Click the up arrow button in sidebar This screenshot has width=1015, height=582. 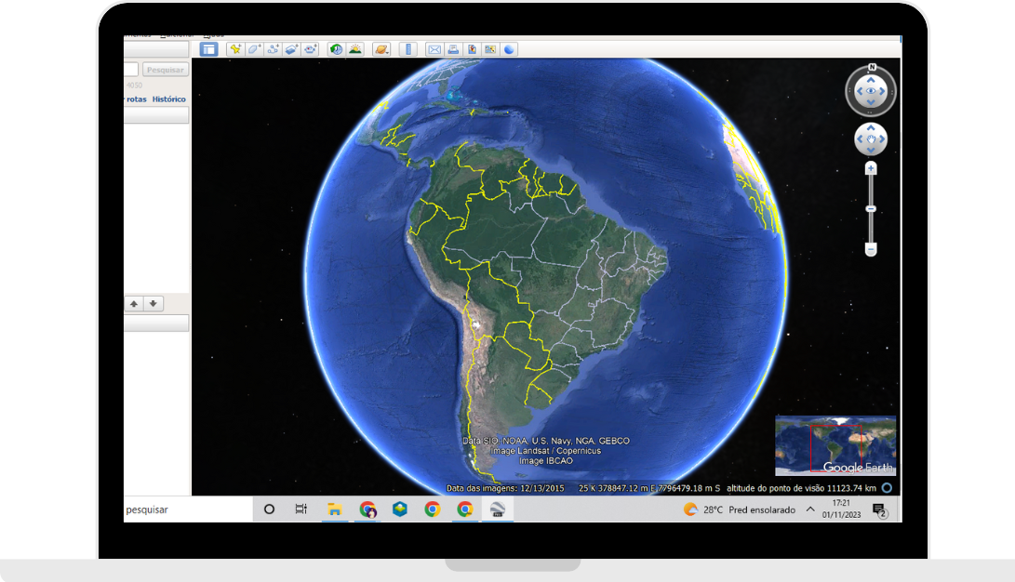pos(134,303)
